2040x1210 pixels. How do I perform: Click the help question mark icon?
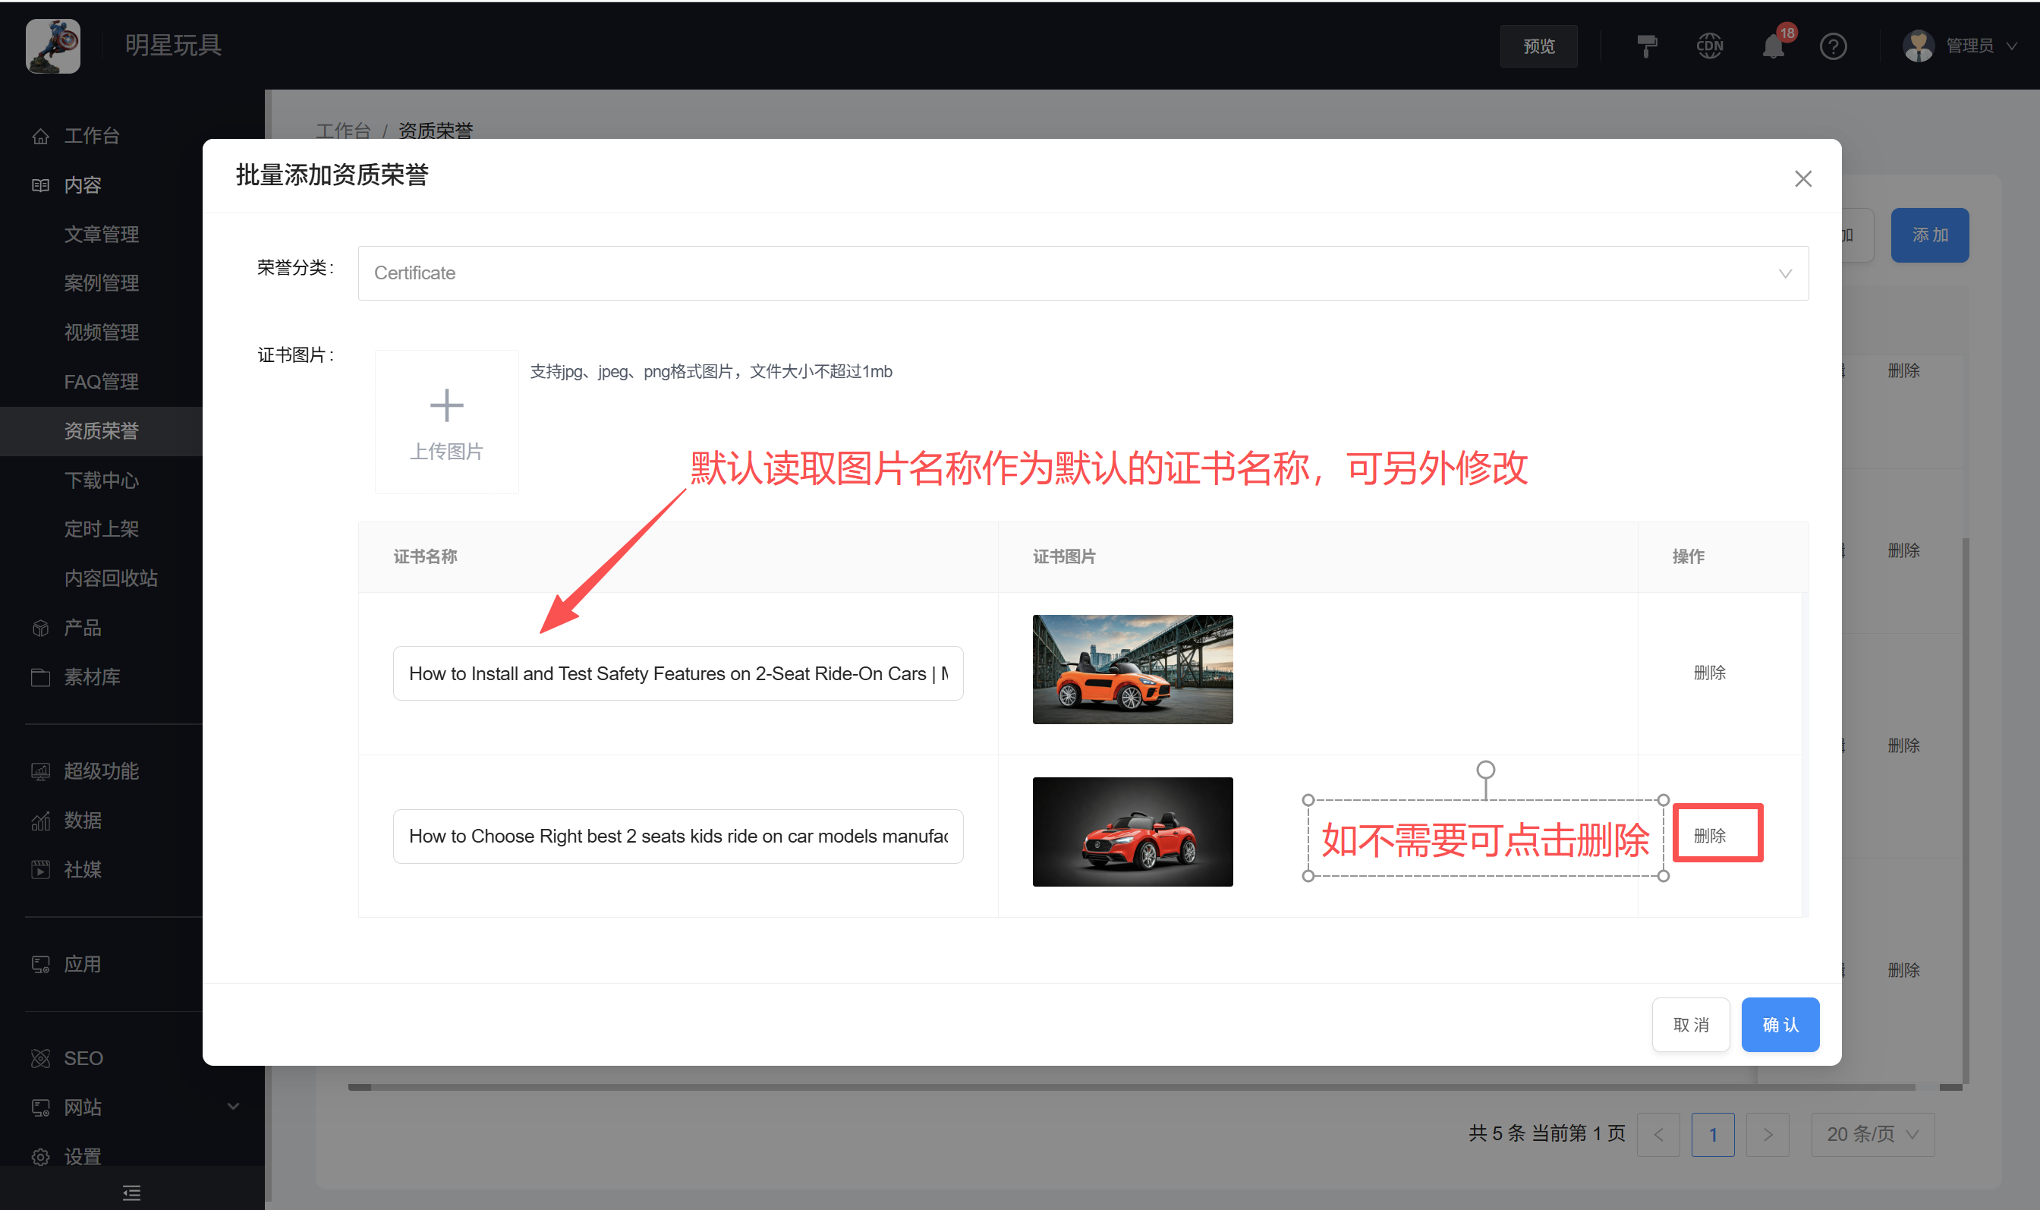[1833, 46]
